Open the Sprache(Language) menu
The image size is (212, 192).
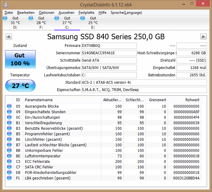(x=126, y=13)
